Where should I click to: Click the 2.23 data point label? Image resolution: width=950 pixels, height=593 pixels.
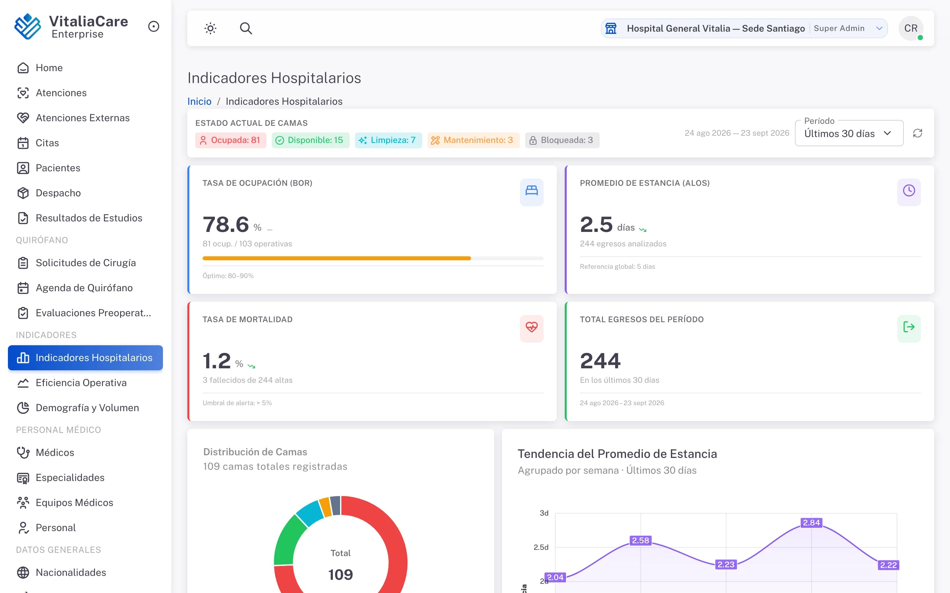[726, 564]
